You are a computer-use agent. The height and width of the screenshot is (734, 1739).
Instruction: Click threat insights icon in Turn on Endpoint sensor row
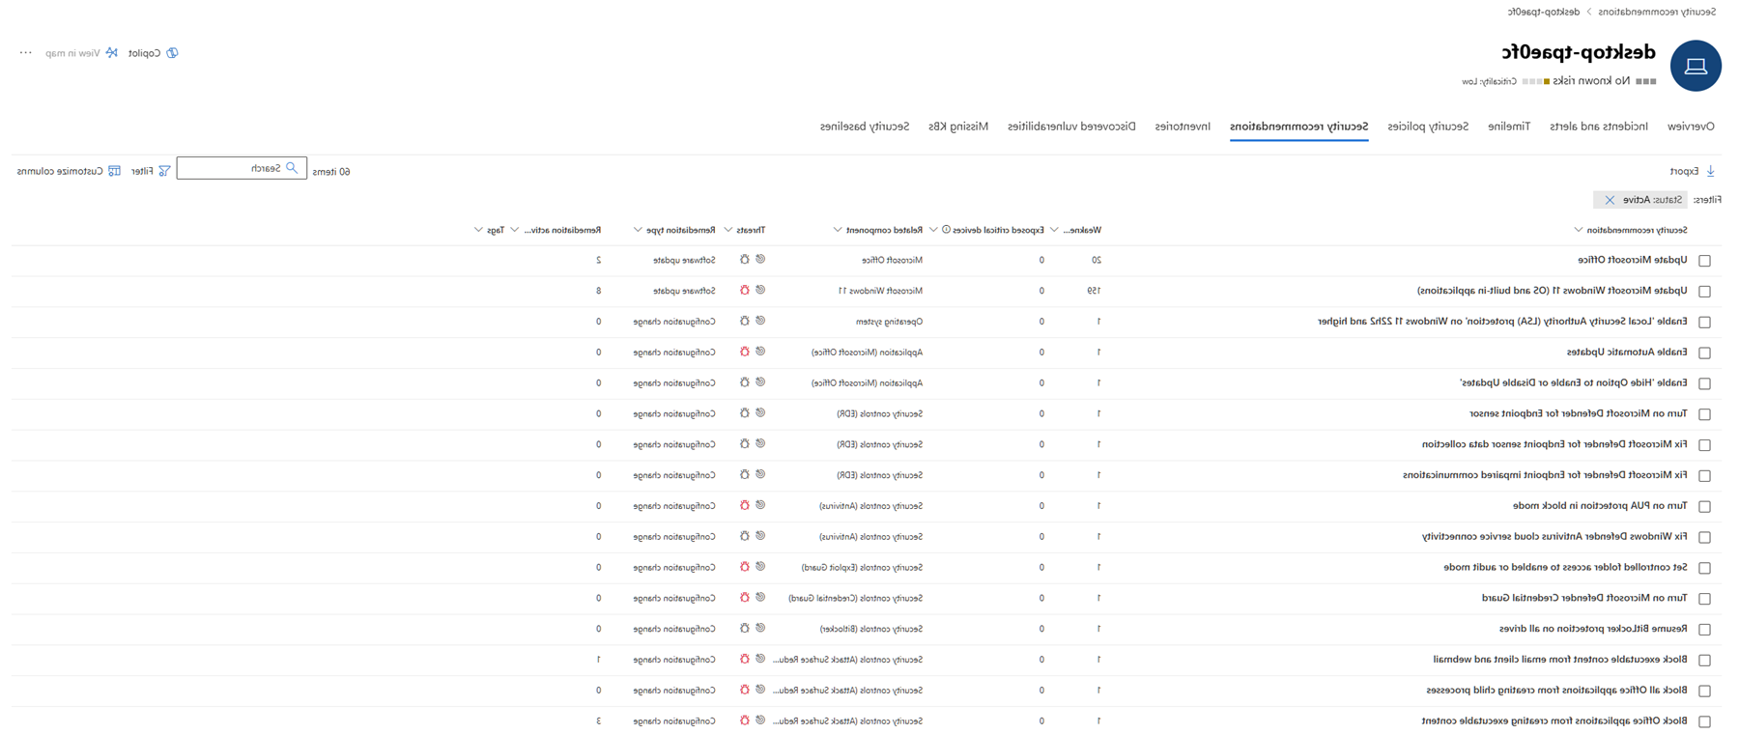coord(760,413)
